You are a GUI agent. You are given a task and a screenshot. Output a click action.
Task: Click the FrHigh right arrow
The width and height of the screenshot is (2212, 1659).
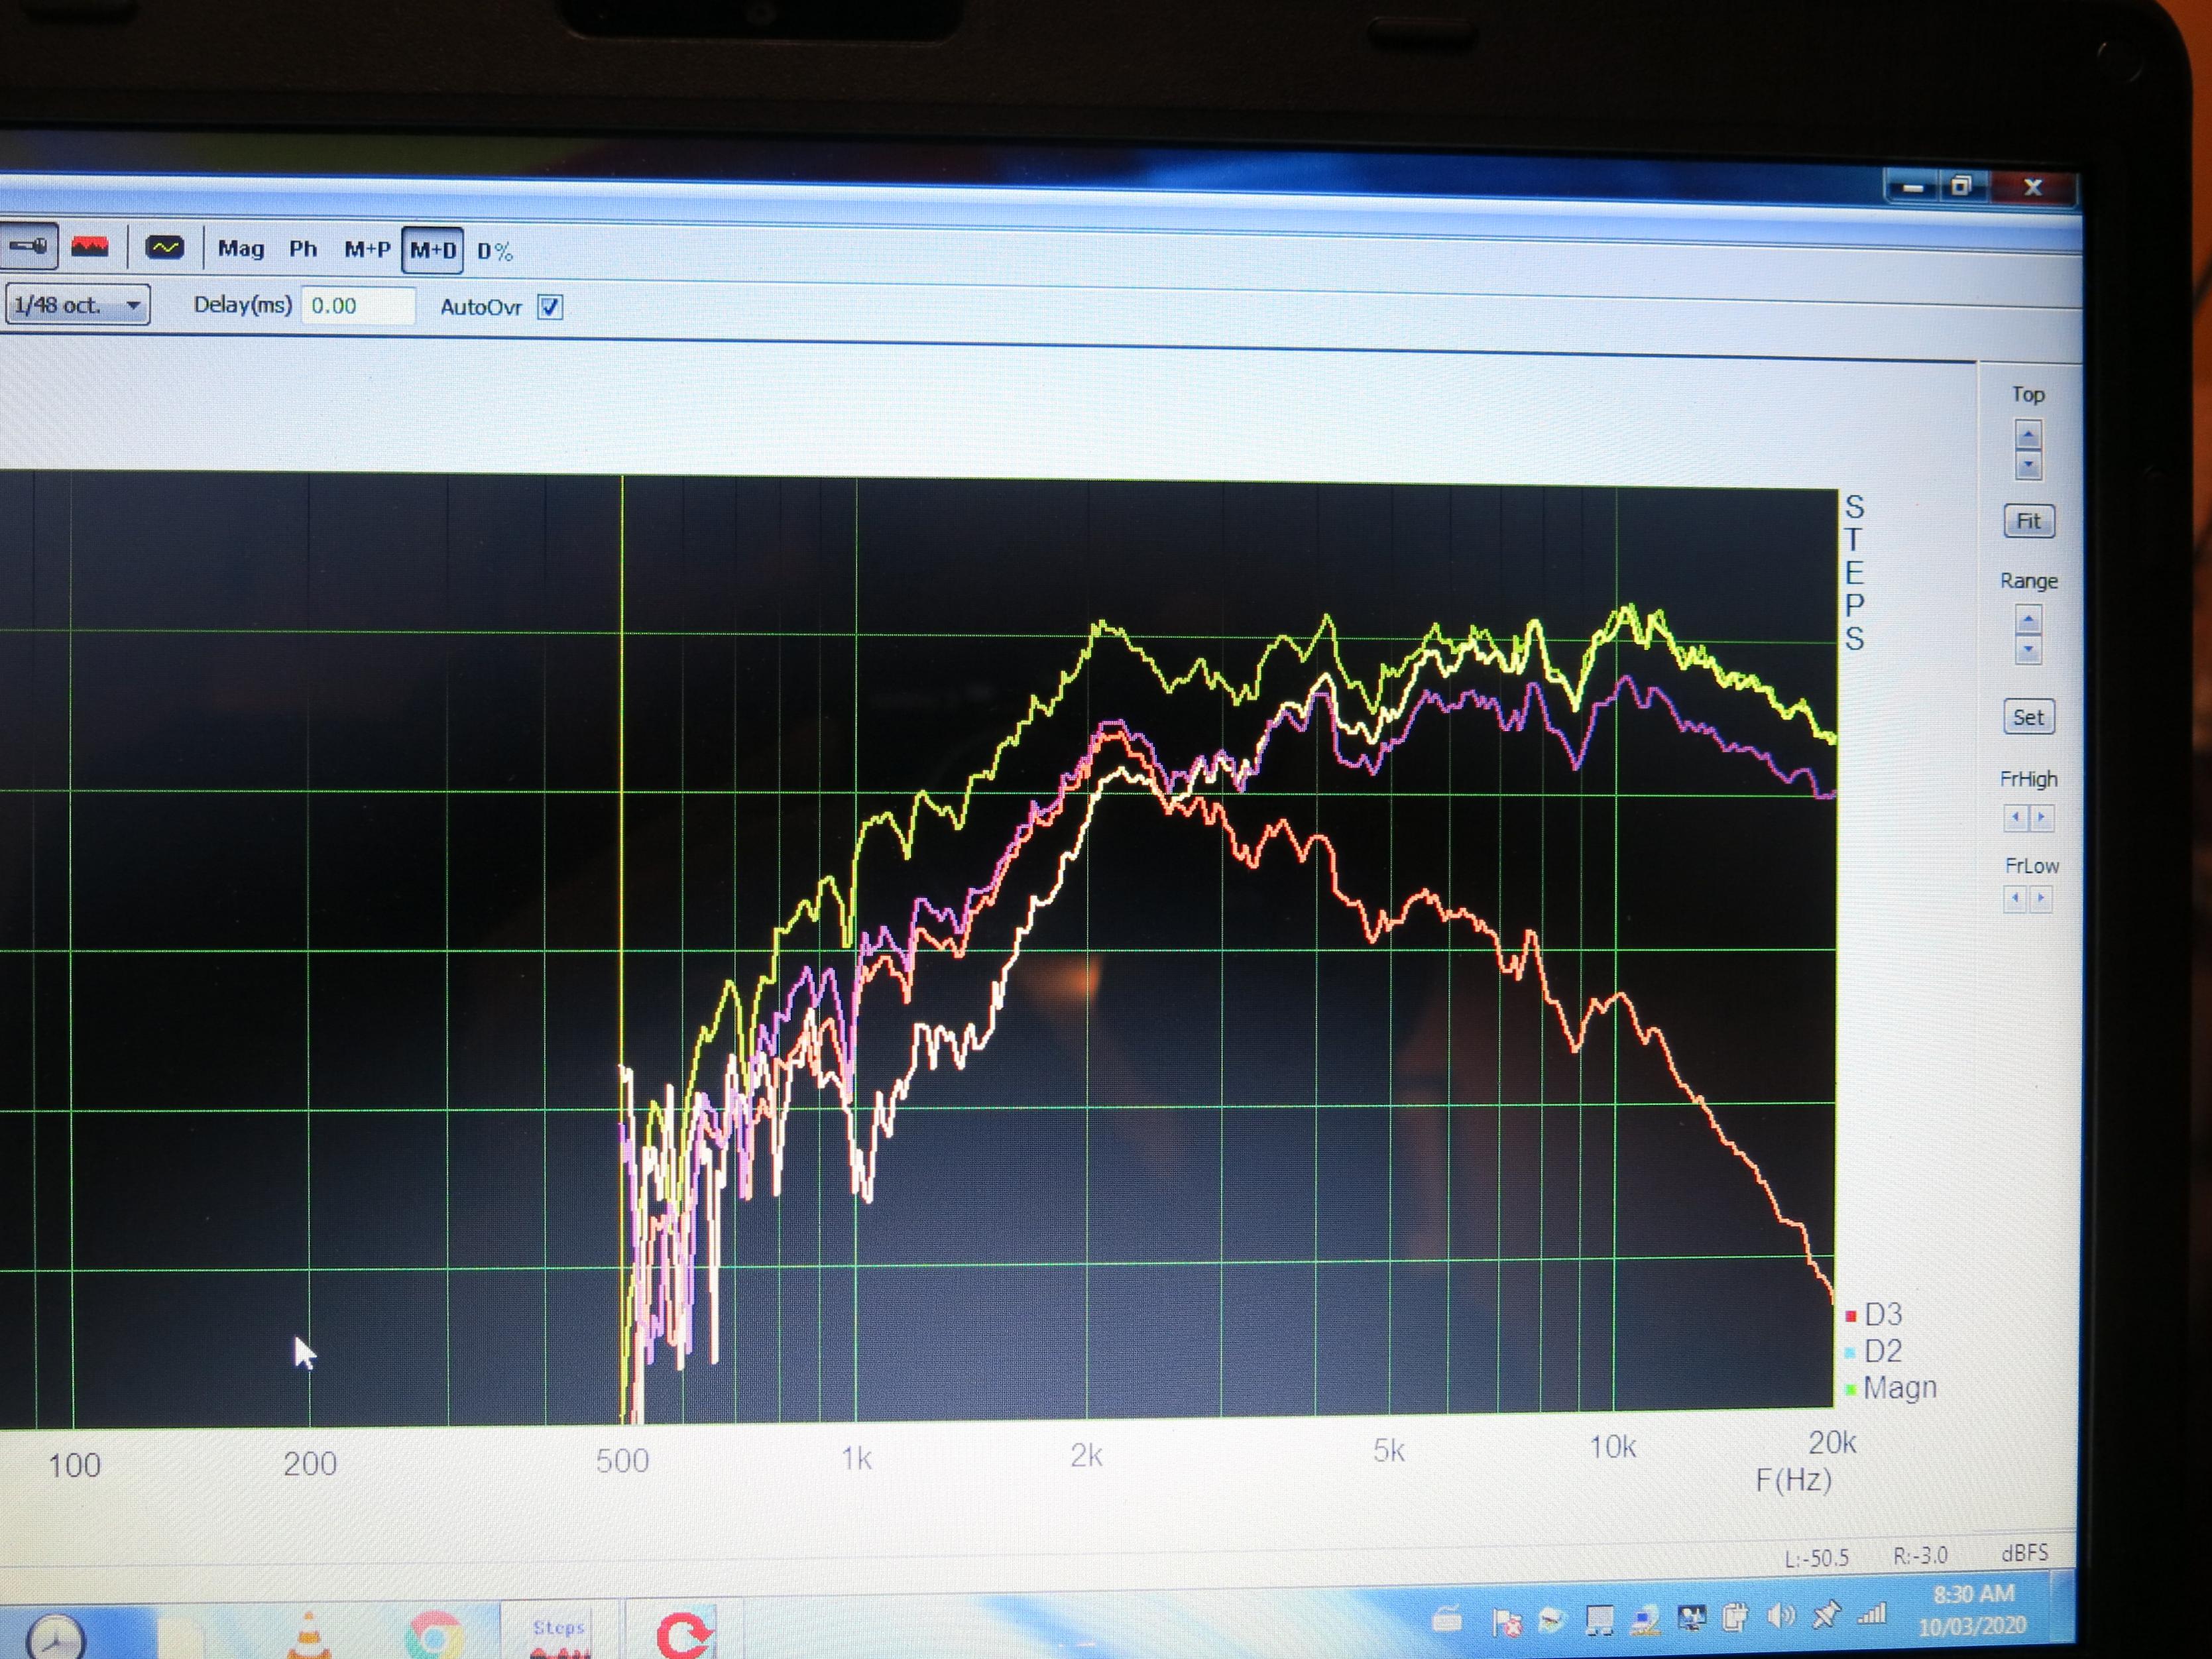(2042, 817)
